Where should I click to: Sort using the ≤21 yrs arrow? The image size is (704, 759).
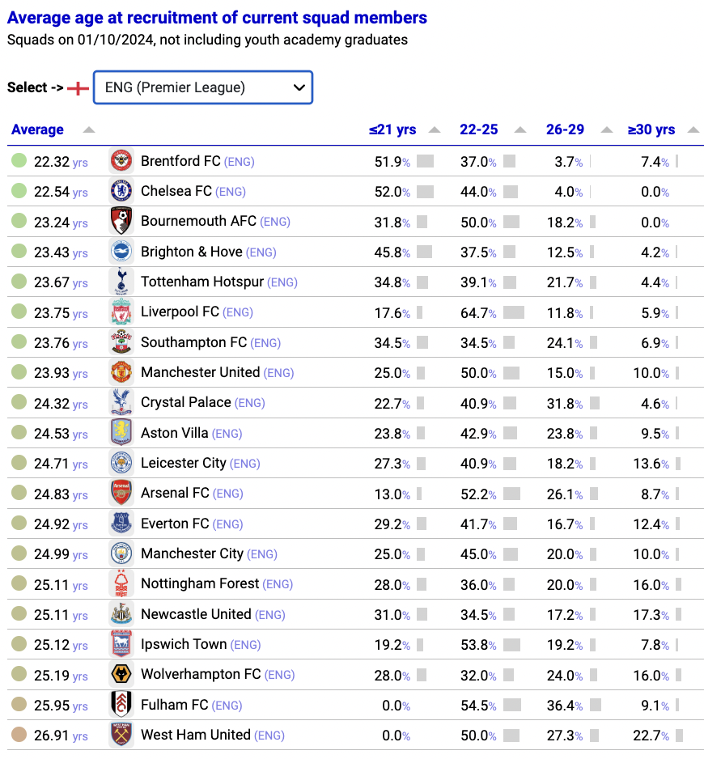[x=435, y=129]
